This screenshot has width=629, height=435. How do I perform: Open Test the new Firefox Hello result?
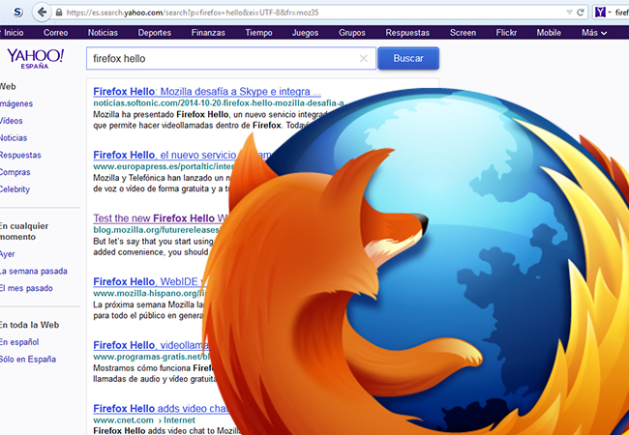(161, 218)
